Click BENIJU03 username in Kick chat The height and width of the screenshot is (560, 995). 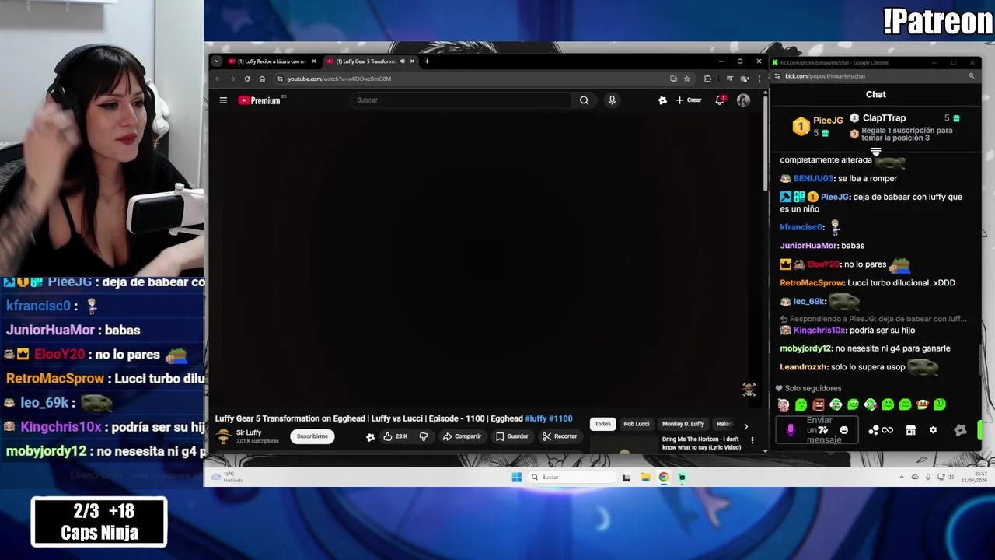(x=812, y=178)
